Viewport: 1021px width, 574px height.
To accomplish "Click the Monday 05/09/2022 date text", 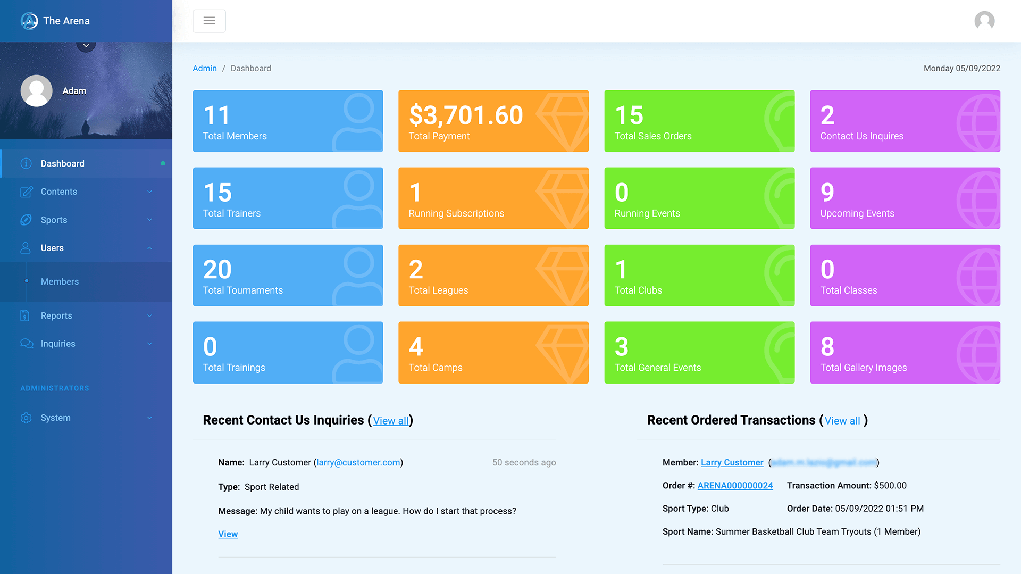I will (962, 68).
